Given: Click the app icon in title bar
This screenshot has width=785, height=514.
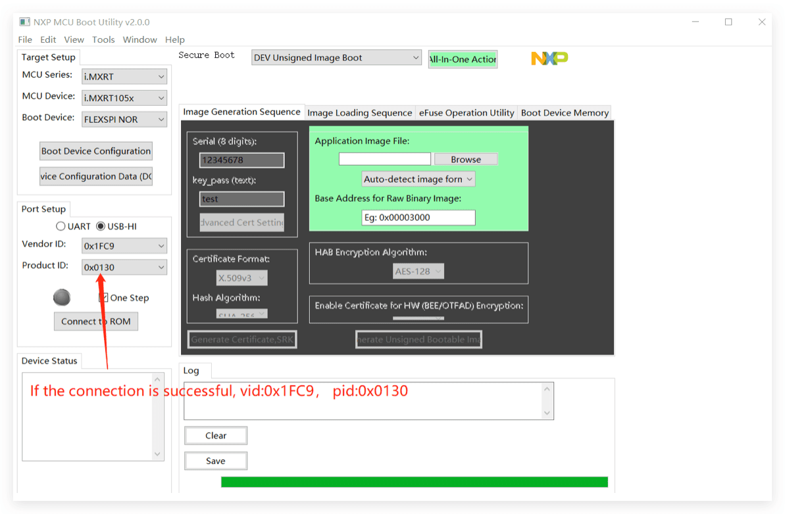Looking at the screenshot, I should [x=24, y=22].
